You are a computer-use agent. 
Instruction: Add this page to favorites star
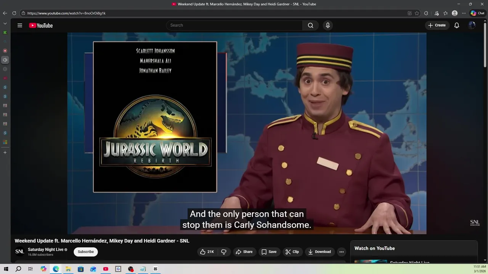point(417,13)
